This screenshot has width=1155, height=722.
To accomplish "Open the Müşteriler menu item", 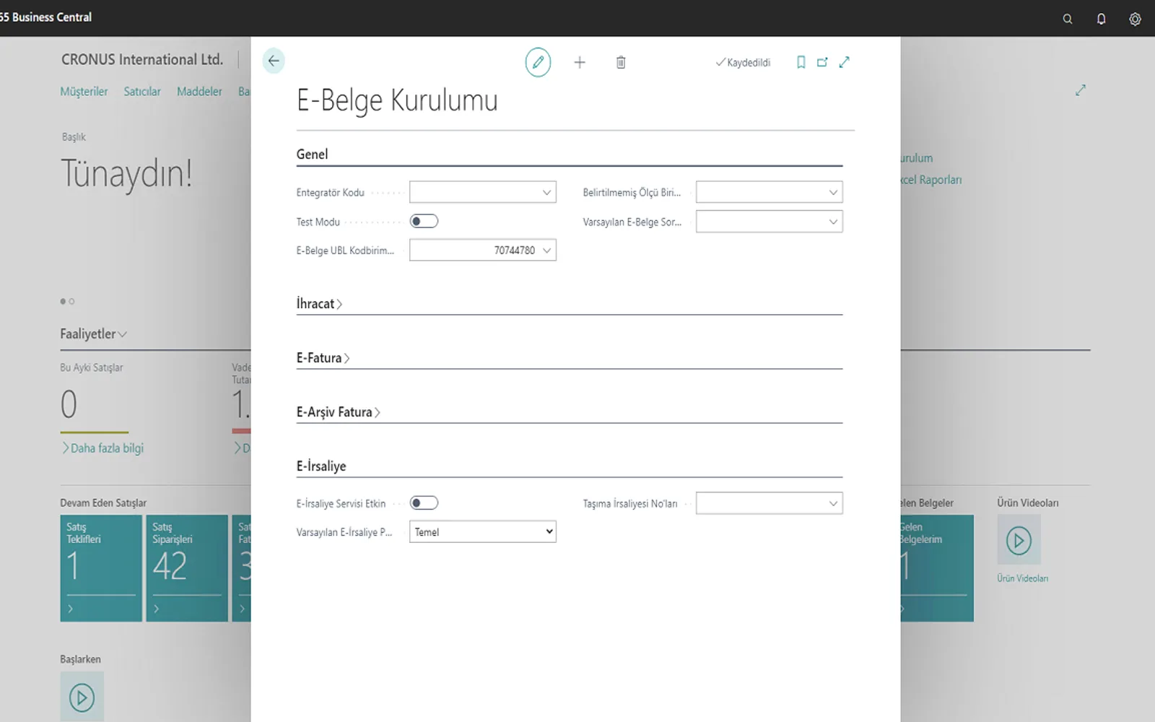I will [x=84, y=92].
